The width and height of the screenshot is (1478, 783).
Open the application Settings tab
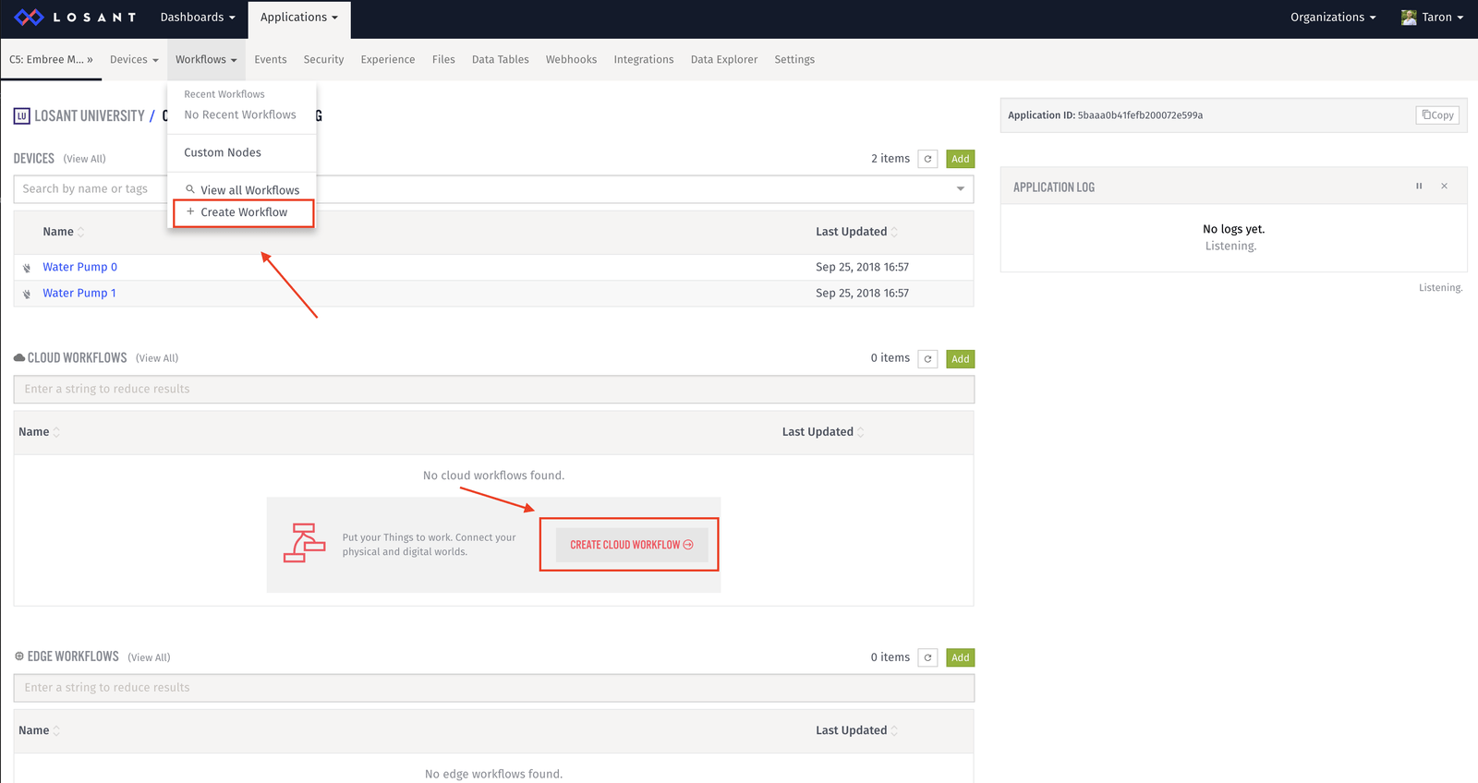[794, 59]
